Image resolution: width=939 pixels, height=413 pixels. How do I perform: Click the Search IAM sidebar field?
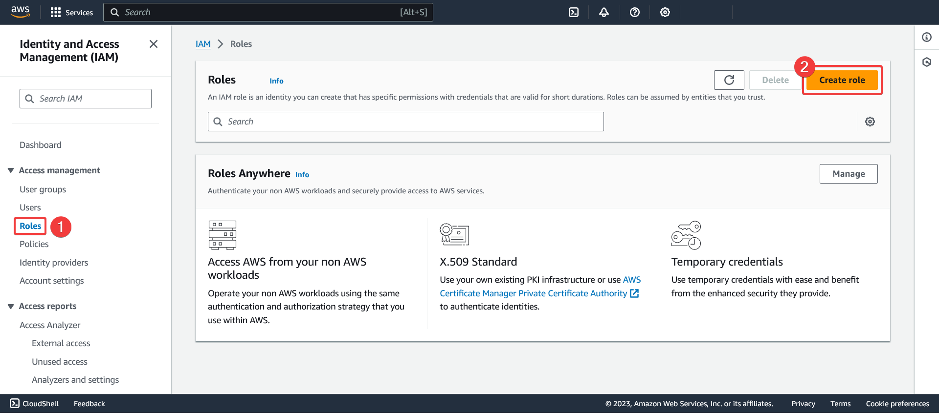[x=86, y=99]
